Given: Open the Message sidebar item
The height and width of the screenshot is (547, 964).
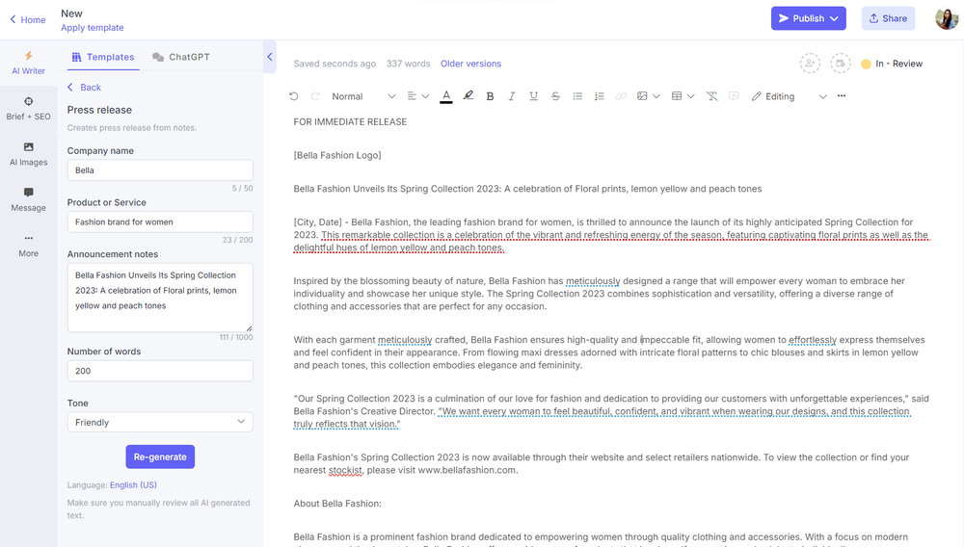Looking at the screenshot, I should click(x=28, y=199).
